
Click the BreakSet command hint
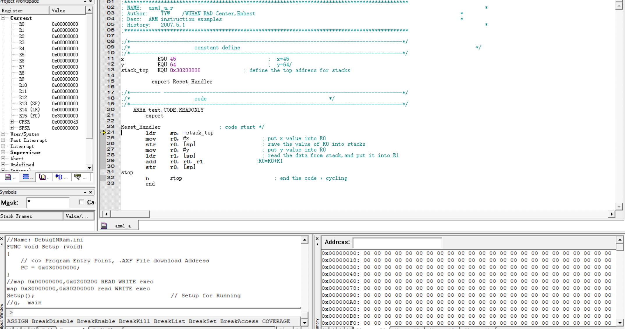203,321
